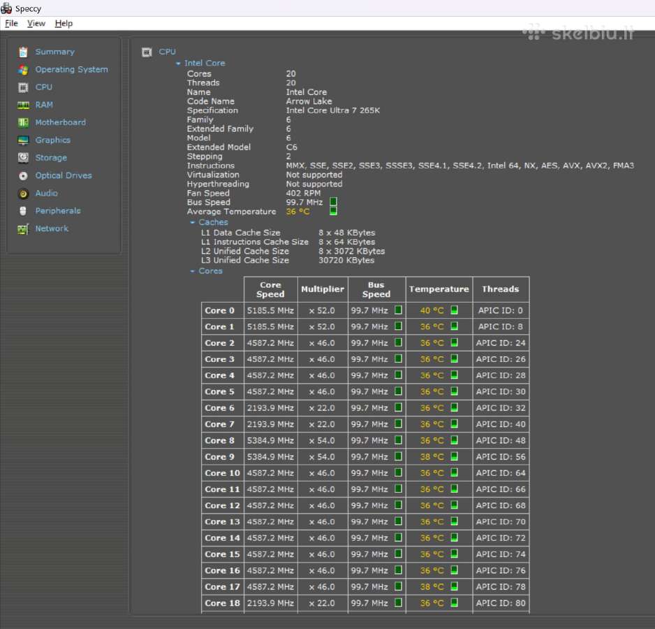Click the Temperature column header
The width and height of the screenshot is (655, 629).
coord(439,289)
